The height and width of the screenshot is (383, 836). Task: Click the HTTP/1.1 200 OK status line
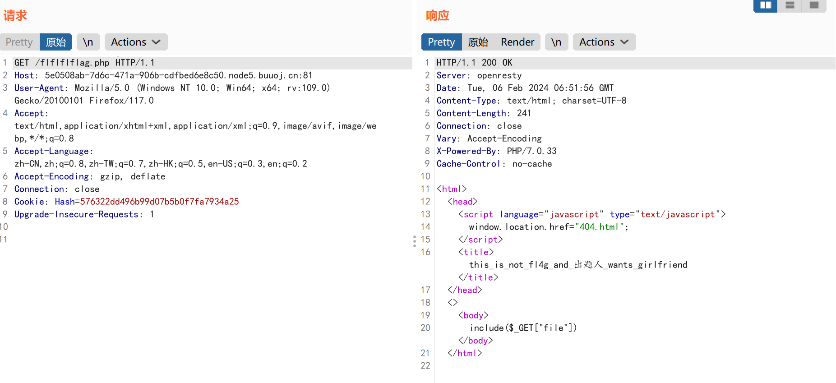(x=474, y=63)
